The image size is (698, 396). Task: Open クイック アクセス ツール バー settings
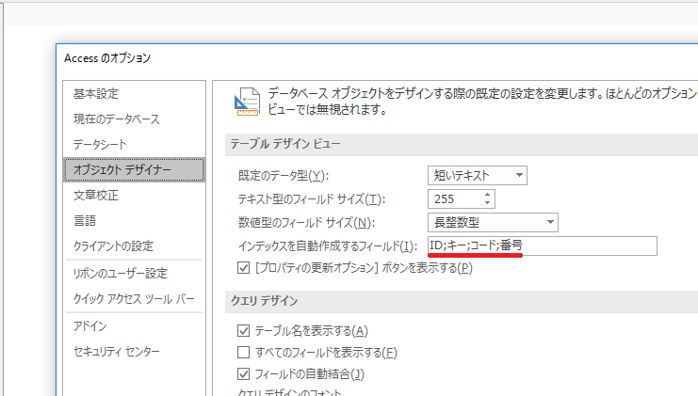click(134, 299)
